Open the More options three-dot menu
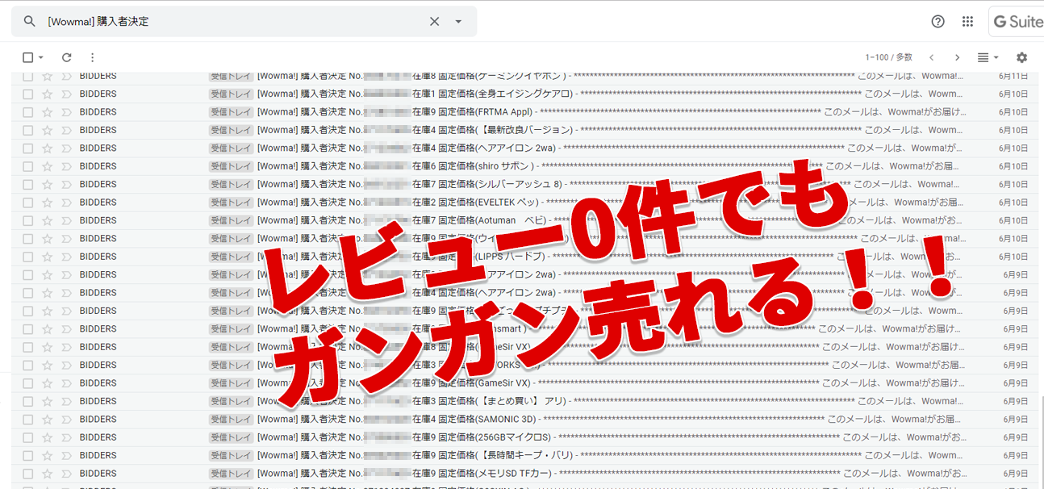 pyautogui.click(x=92, y=57)
